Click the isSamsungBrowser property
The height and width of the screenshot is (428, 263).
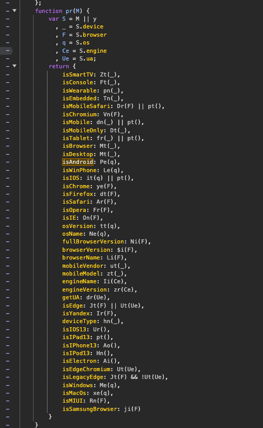89,409
